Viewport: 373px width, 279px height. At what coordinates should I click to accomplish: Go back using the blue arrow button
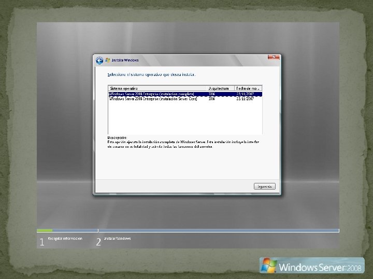point(99,60)
